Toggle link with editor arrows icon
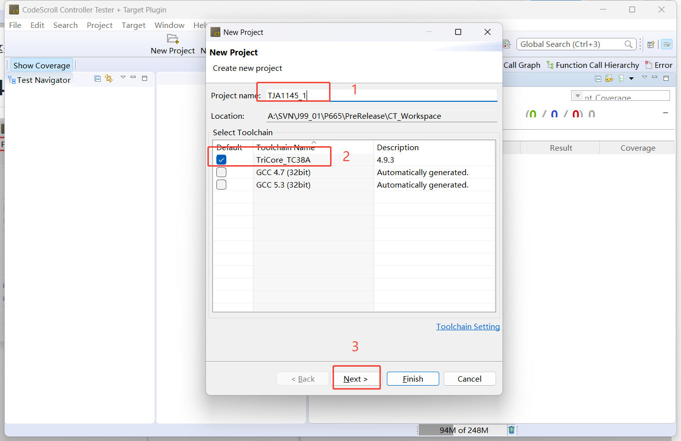Viewport: 681px width, 441px height. pyautogui.click(x=109, y=78)
